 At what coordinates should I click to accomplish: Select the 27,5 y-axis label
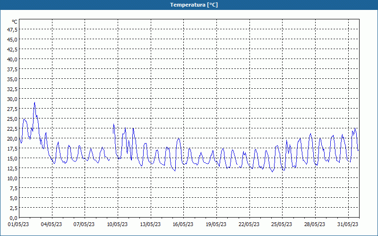click(x=13, y=109)
